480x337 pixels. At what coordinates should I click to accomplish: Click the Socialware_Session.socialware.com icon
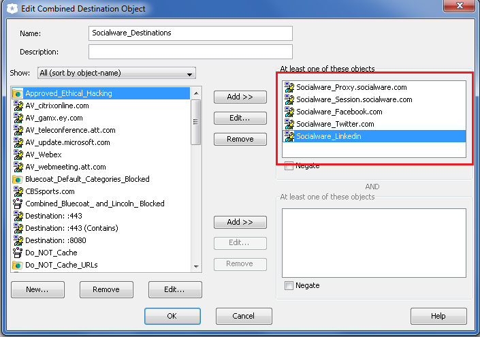pos(289,99)
